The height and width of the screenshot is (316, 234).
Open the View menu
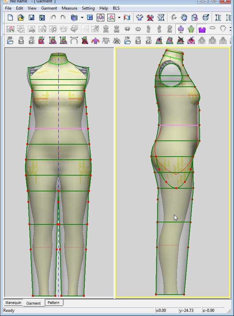(32, 8)
